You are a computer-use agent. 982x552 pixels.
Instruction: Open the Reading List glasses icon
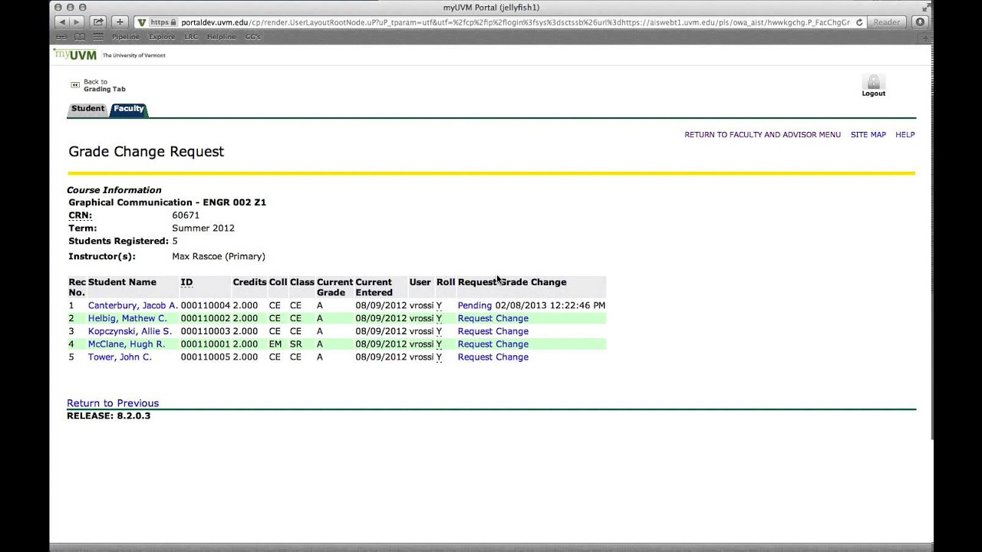coord(61,37)
